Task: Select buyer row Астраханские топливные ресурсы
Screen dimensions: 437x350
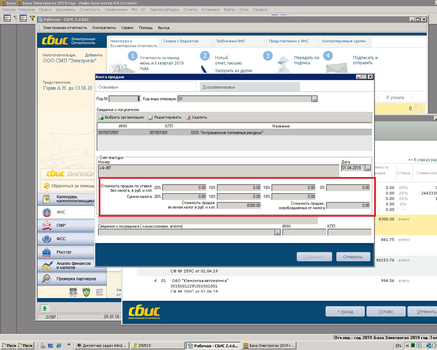Action: (235, 132)
